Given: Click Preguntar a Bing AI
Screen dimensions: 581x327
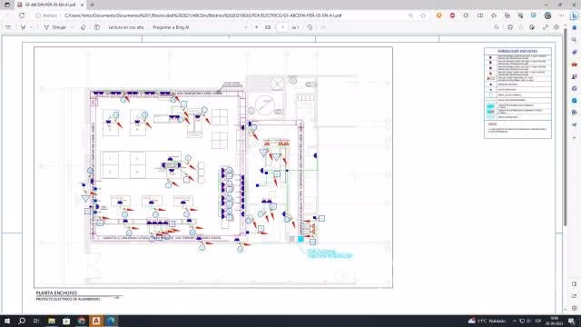Looking at the screenshot, I should click(171, 27).
